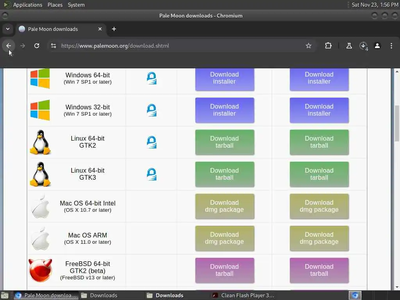Click show desktop icon in bottom panel
Image resolution: width=400 pixels, height=300 pixels.
(5, 295)
